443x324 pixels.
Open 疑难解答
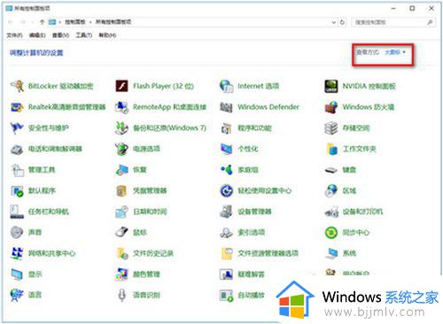point(242,274)
